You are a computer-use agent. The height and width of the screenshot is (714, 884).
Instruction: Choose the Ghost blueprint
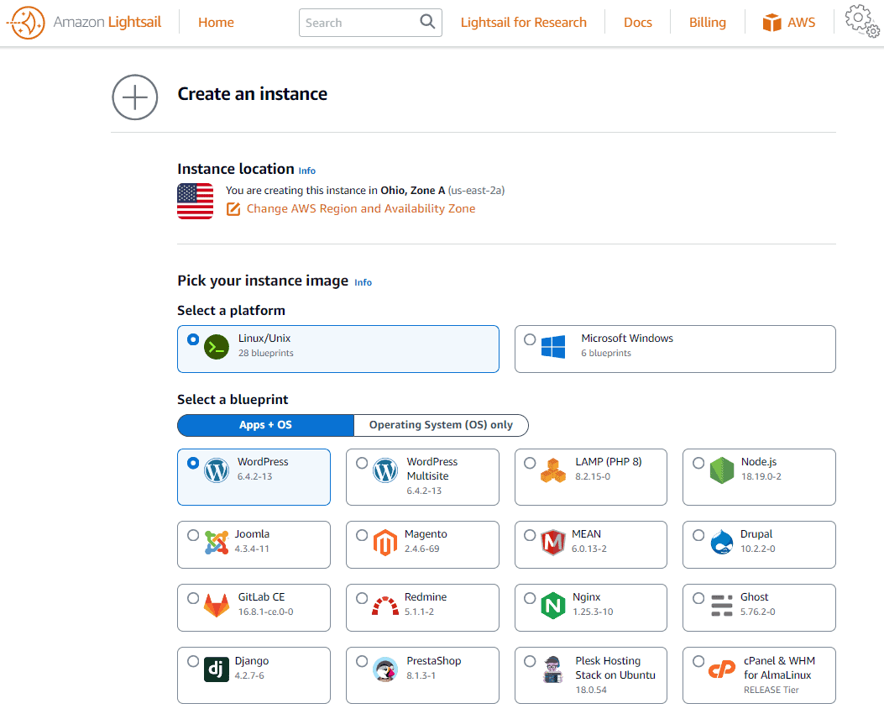click(758, 607)
